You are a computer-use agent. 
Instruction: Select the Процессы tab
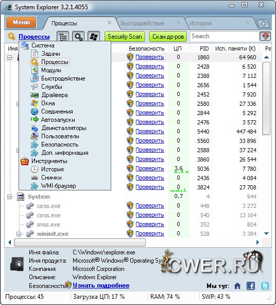[64, 23]
